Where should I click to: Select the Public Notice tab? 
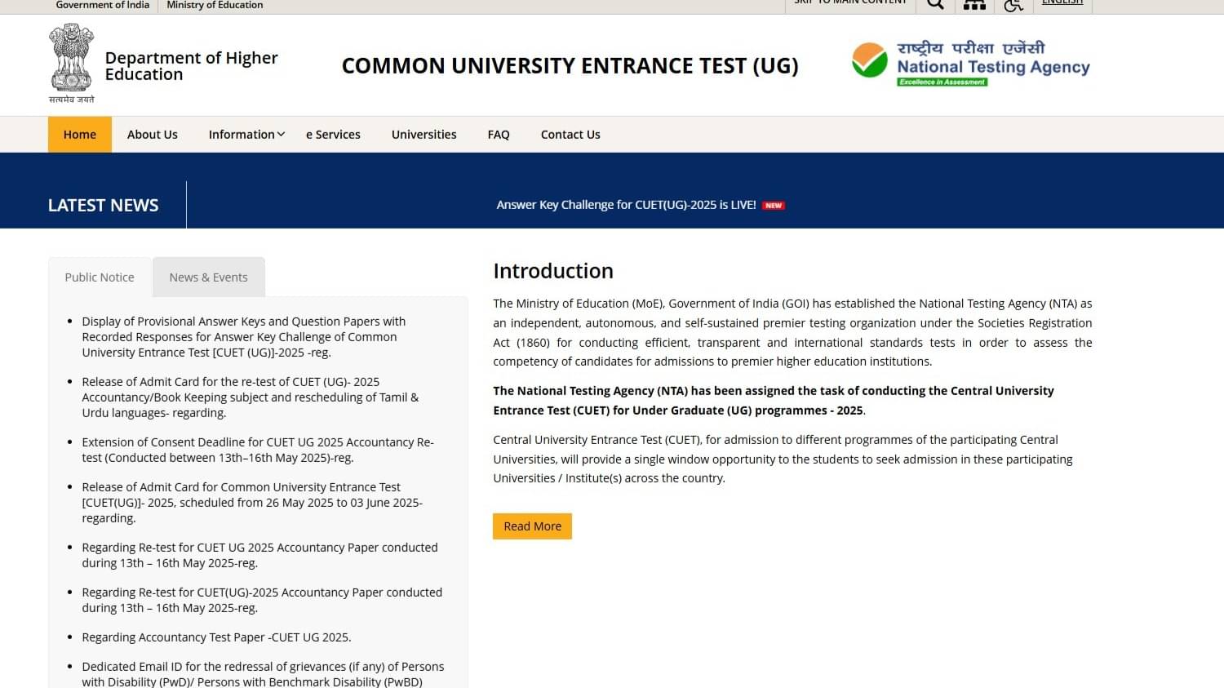(x=99, y=277)
